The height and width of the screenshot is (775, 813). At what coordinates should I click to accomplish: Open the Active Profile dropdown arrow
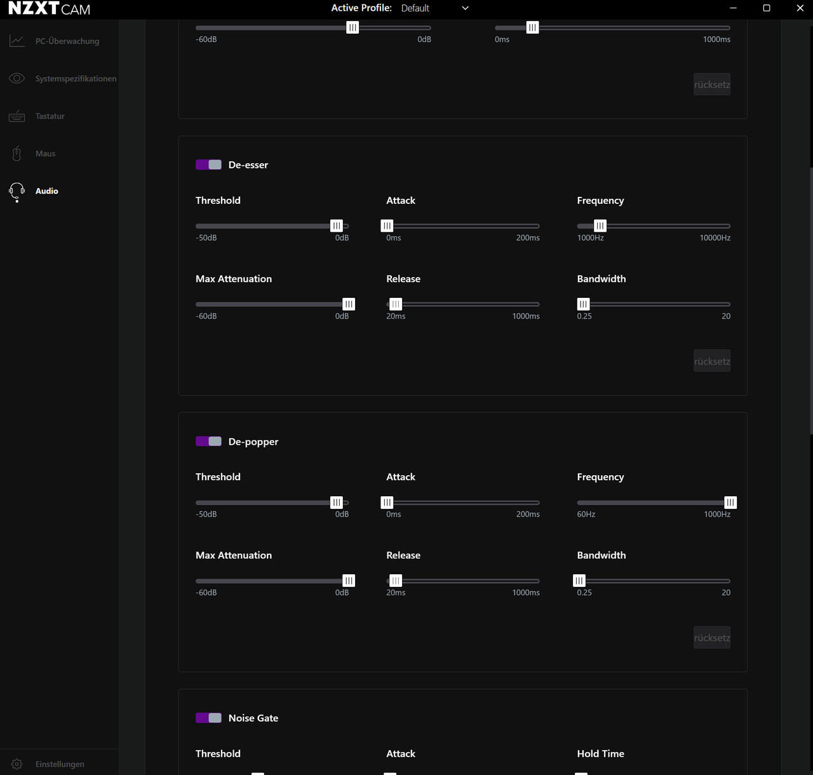[x=465, y=8]
